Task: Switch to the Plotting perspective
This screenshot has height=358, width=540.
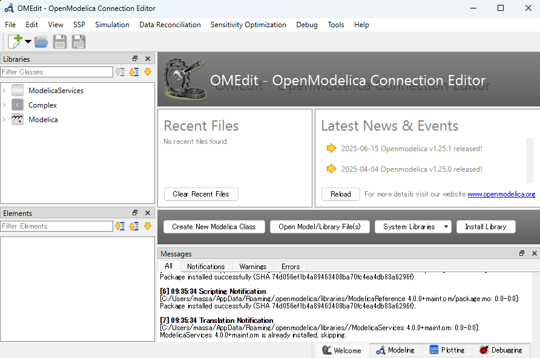Action: pos(447,350)
